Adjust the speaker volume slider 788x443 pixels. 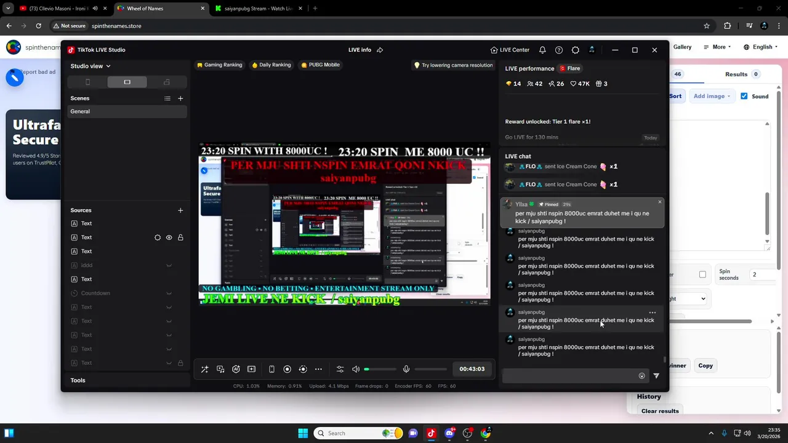pos(380,369)
